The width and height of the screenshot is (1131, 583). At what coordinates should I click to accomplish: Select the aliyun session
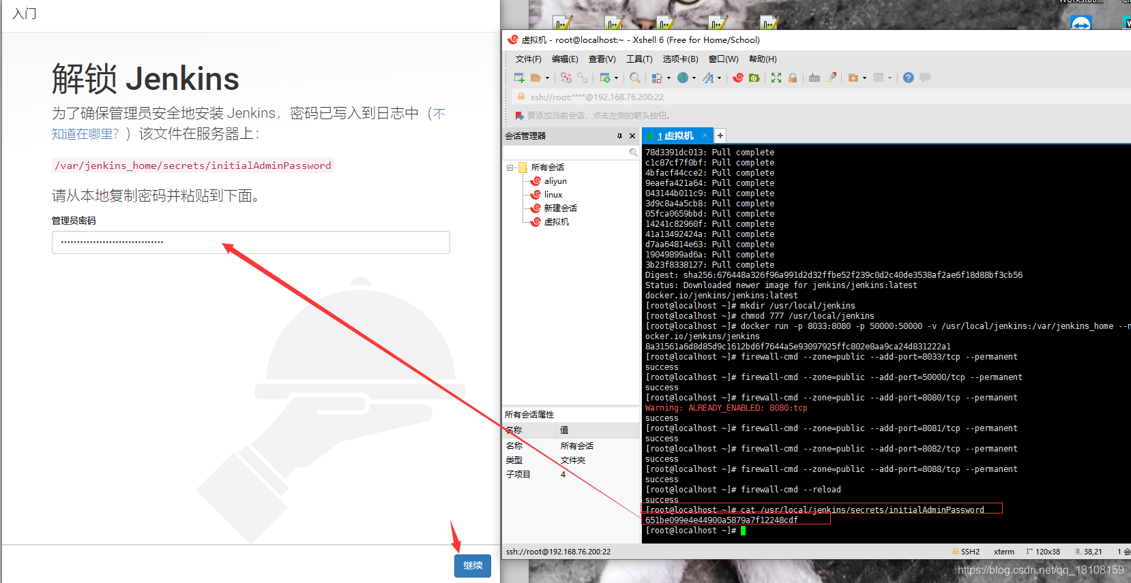click(555, 181)
